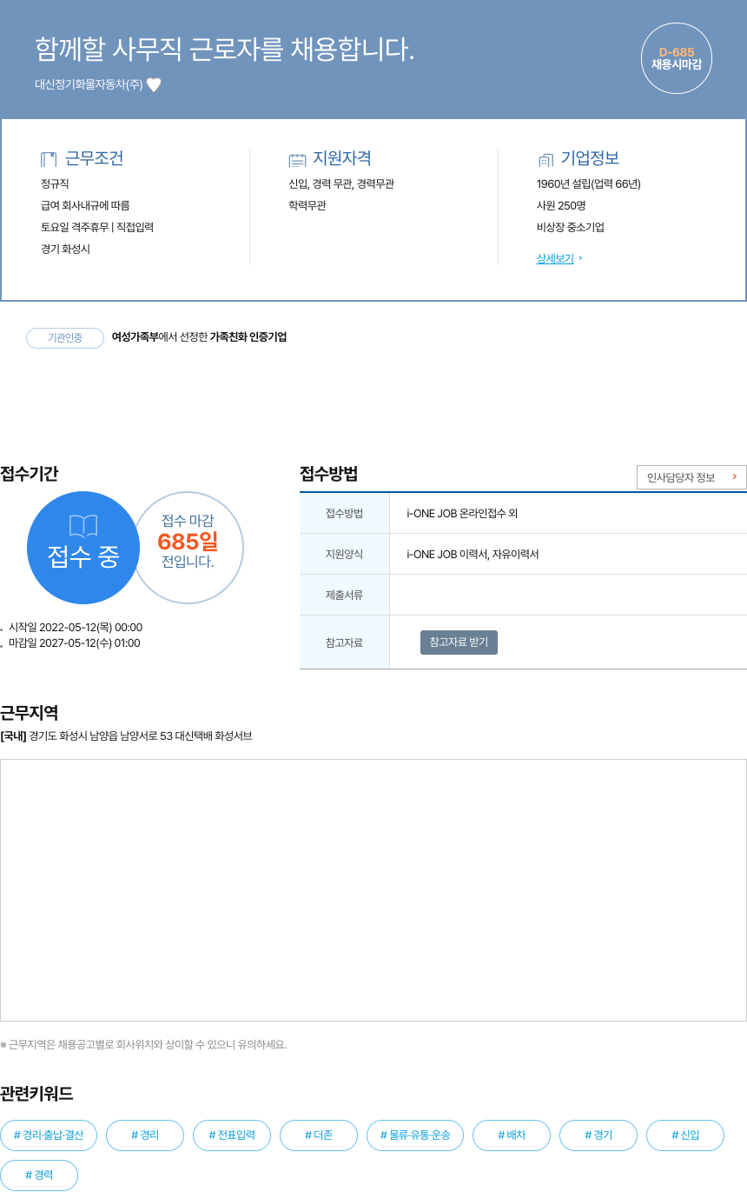Click the address 경기도 화성시 남양읍 남양서로 53
This screenshot has width=747, height=1192.
[x=99, y=736]
